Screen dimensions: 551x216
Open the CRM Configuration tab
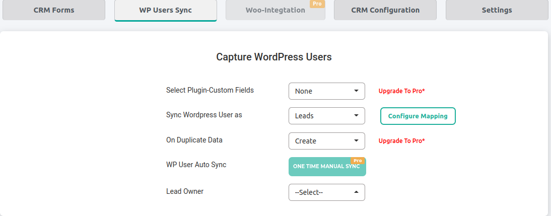pyautogui.click(x=385, y=10)
